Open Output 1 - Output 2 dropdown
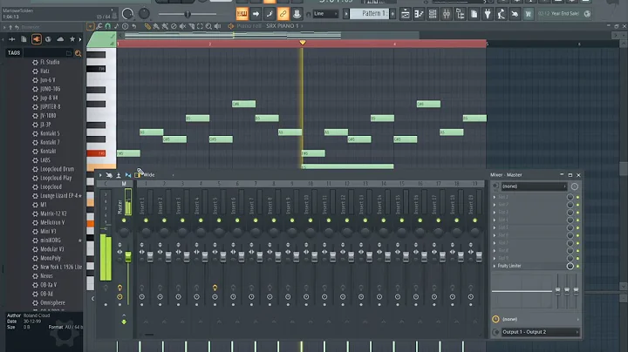The height and width of the screenshot is (352, 628). click(539, 332)
